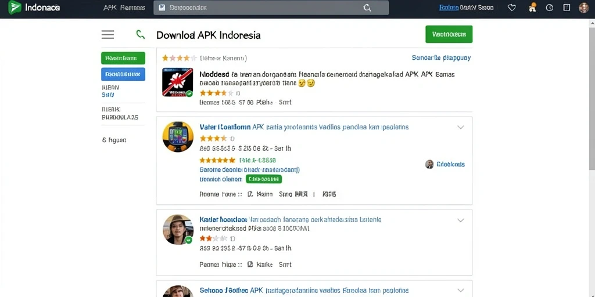Click the star rating at top of list
595x297 pixels.
(180, 58)
